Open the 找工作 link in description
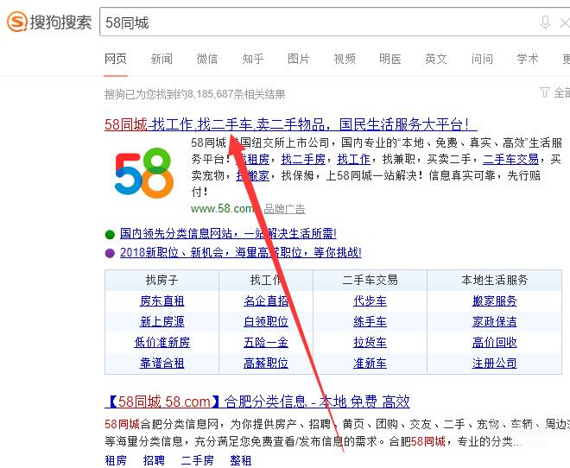This screenshot has width=570, height=468. (x=354, y=159)
